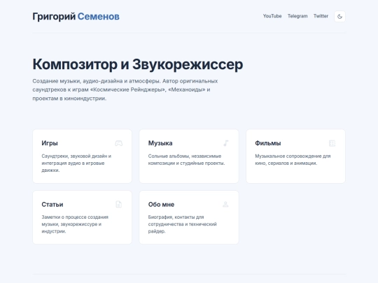The height and width of the screenshot is (283, 378).
Task: Open the Музыка card heading
Action: coord(160,143)
